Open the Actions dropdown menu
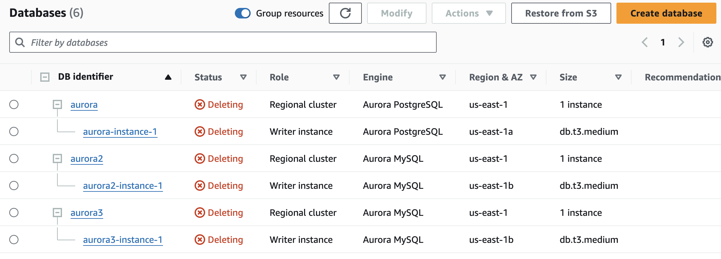This screenshot has width=721, height=259. (x=469, y=13)
